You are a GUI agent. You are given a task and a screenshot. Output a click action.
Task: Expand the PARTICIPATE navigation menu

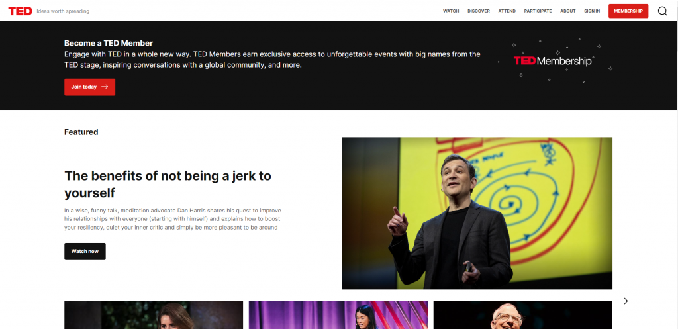[x=538, y=11]
